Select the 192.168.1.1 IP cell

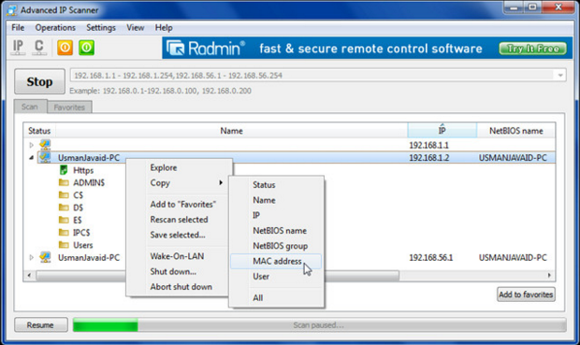[x=428, y=145]
